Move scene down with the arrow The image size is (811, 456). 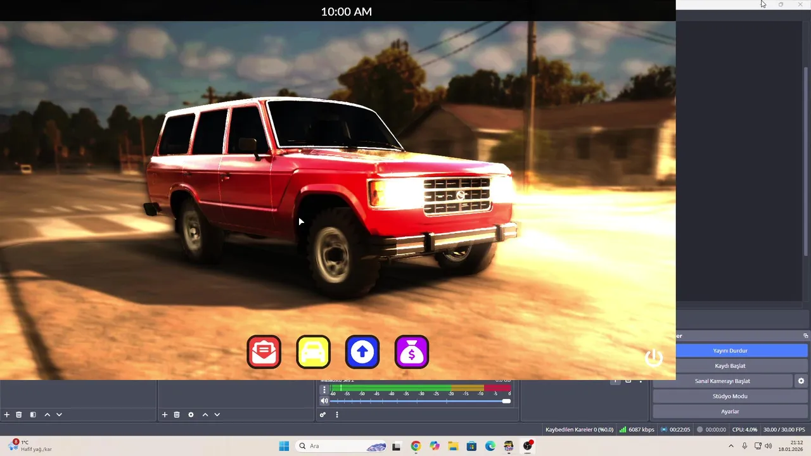59,415
